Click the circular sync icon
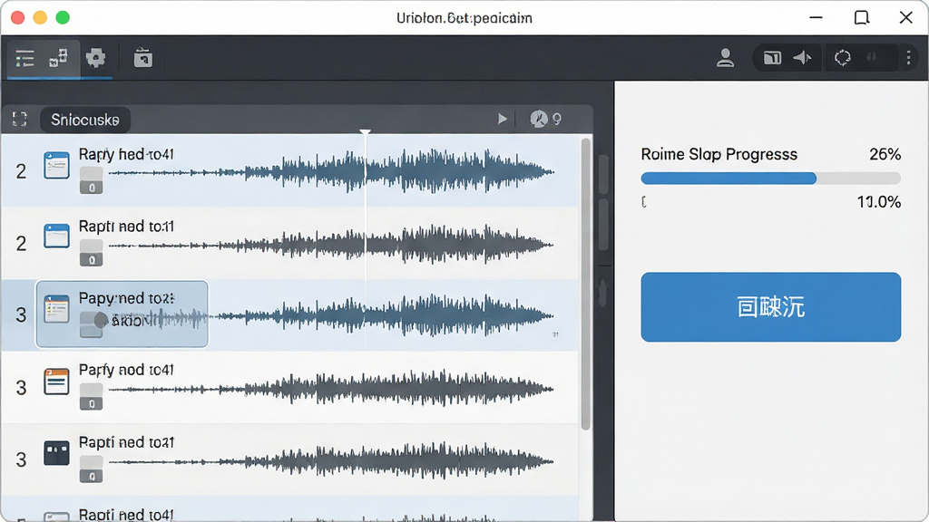This screenshot has width=929, height=522. [x=843, y=58]
